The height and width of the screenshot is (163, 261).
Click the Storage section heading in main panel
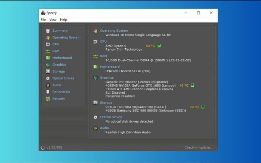point(106,102)
